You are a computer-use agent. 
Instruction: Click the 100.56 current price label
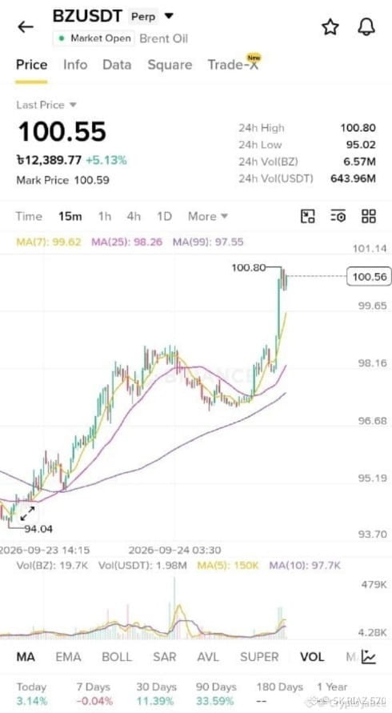369,276
